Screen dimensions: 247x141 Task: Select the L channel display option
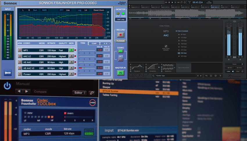pyautogui.click(x=23, y=10)
